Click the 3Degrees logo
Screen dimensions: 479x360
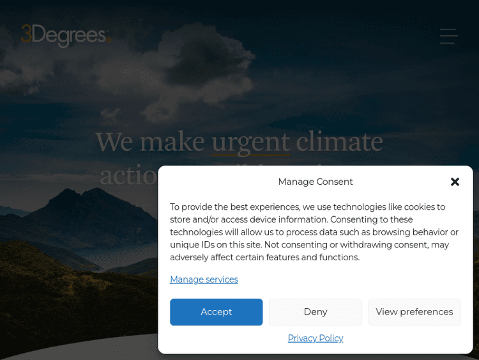click(x=66, y=36)
